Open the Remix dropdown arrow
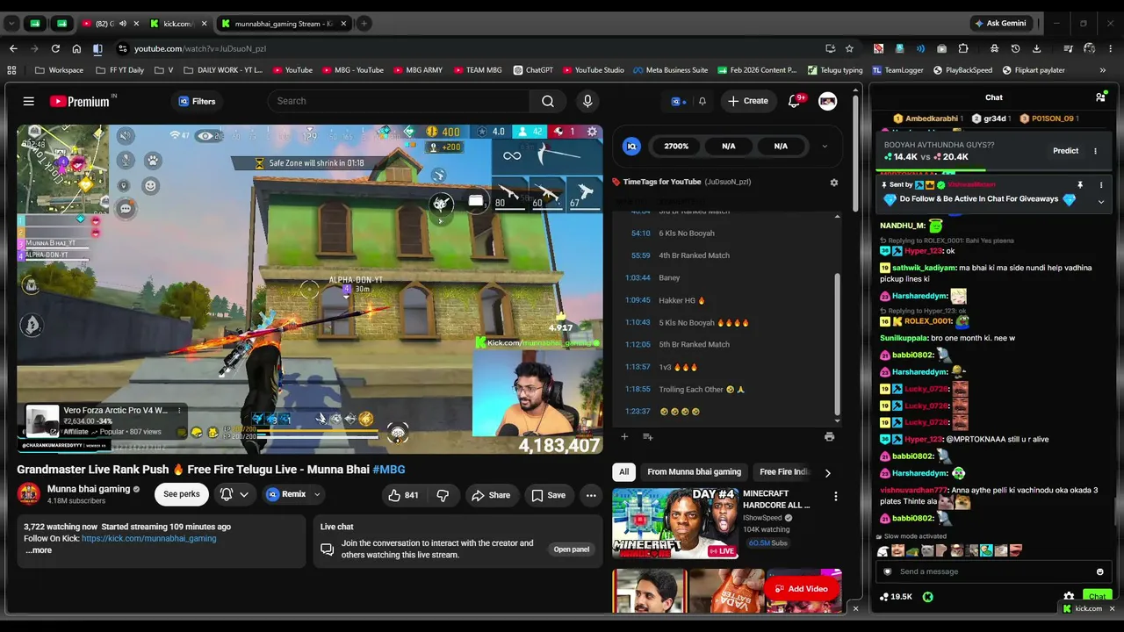Image resolution: width=1124 pixels, height=632 pixels. coord(317,494)
